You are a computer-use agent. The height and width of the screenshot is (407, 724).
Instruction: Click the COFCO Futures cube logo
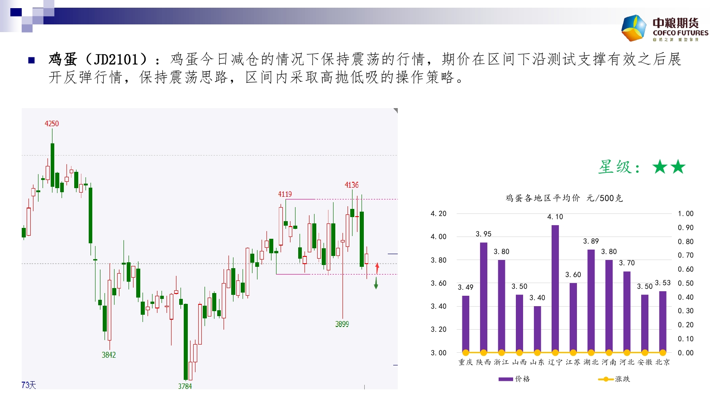[634, 28]
